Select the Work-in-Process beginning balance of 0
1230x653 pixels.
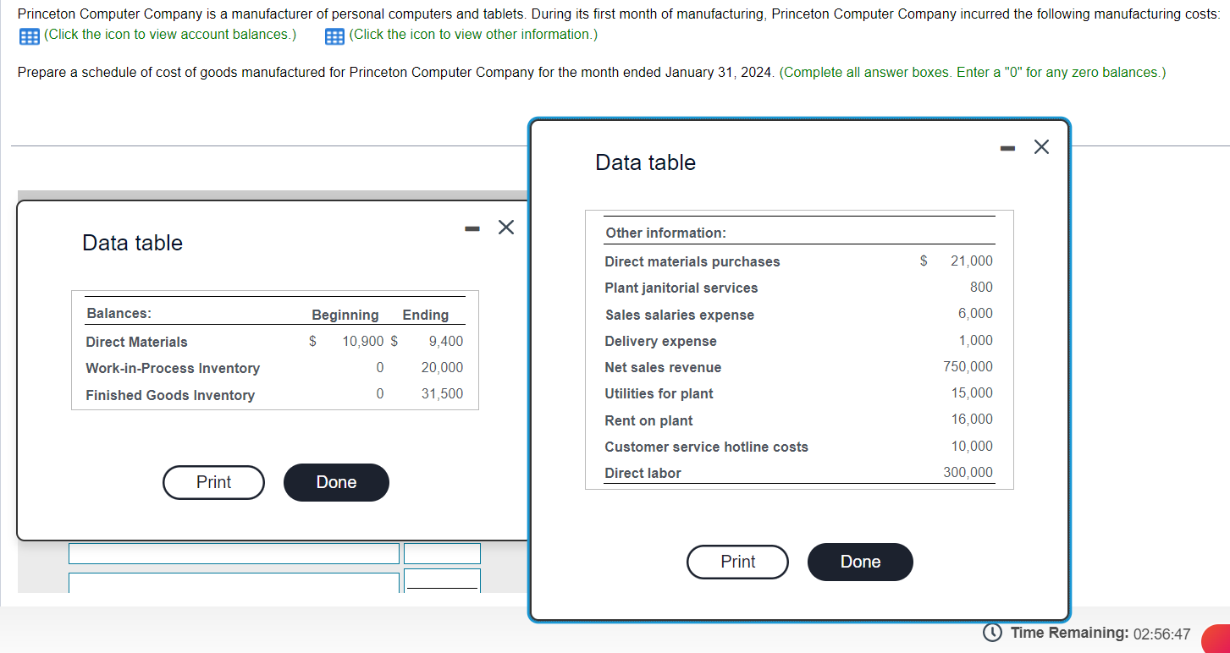[380, 368]
